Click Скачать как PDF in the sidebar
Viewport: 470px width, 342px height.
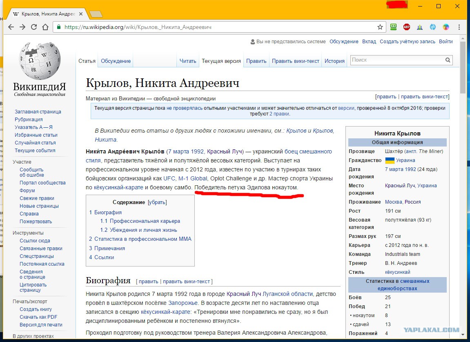click(38, 317)
